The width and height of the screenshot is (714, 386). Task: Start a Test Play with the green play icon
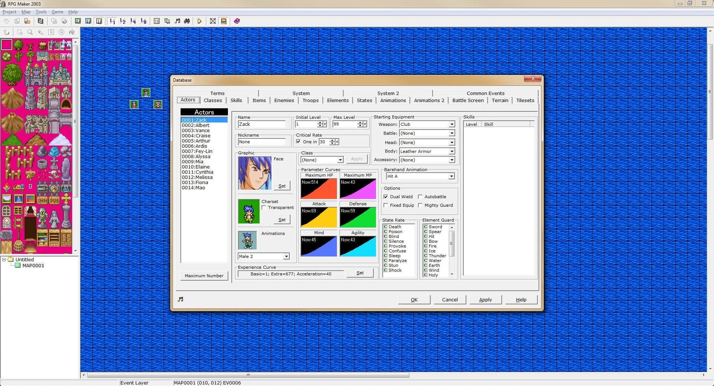click(x=200, y=21)
